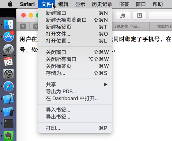This screenshot has height=141, width=172.
Task: Click the Xcode hammer icon in Dock
Action: pyautogui.click(x=8, y=99)
